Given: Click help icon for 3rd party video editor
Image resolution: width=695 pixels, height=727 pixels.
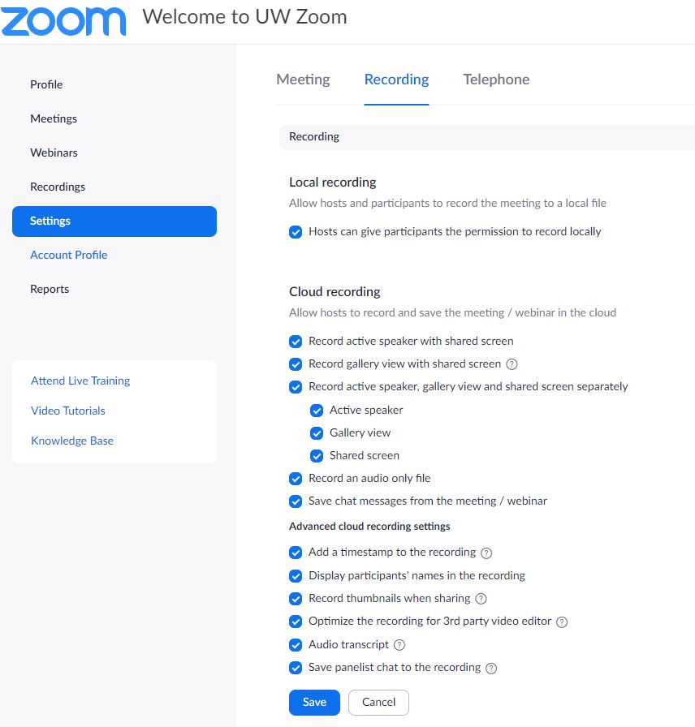Looking at the screenshot, I should pyautogui.click(x=562, y=622).
